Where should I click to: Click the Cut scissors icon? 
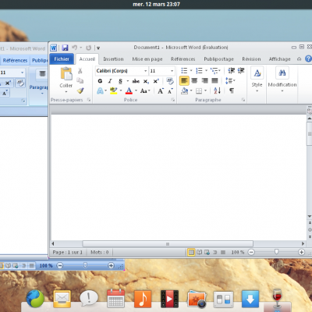pyautogui.click(x=80, y=71)
